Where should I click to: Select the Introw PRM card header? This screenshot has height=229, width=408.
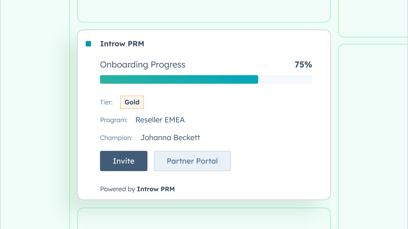(122, 44)
